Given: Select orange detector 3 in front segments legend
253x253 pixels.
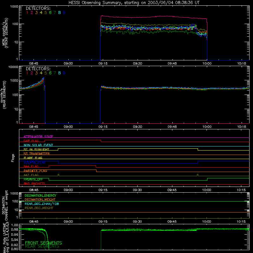Looking at the screenshot, I should [x=36, y=13].
